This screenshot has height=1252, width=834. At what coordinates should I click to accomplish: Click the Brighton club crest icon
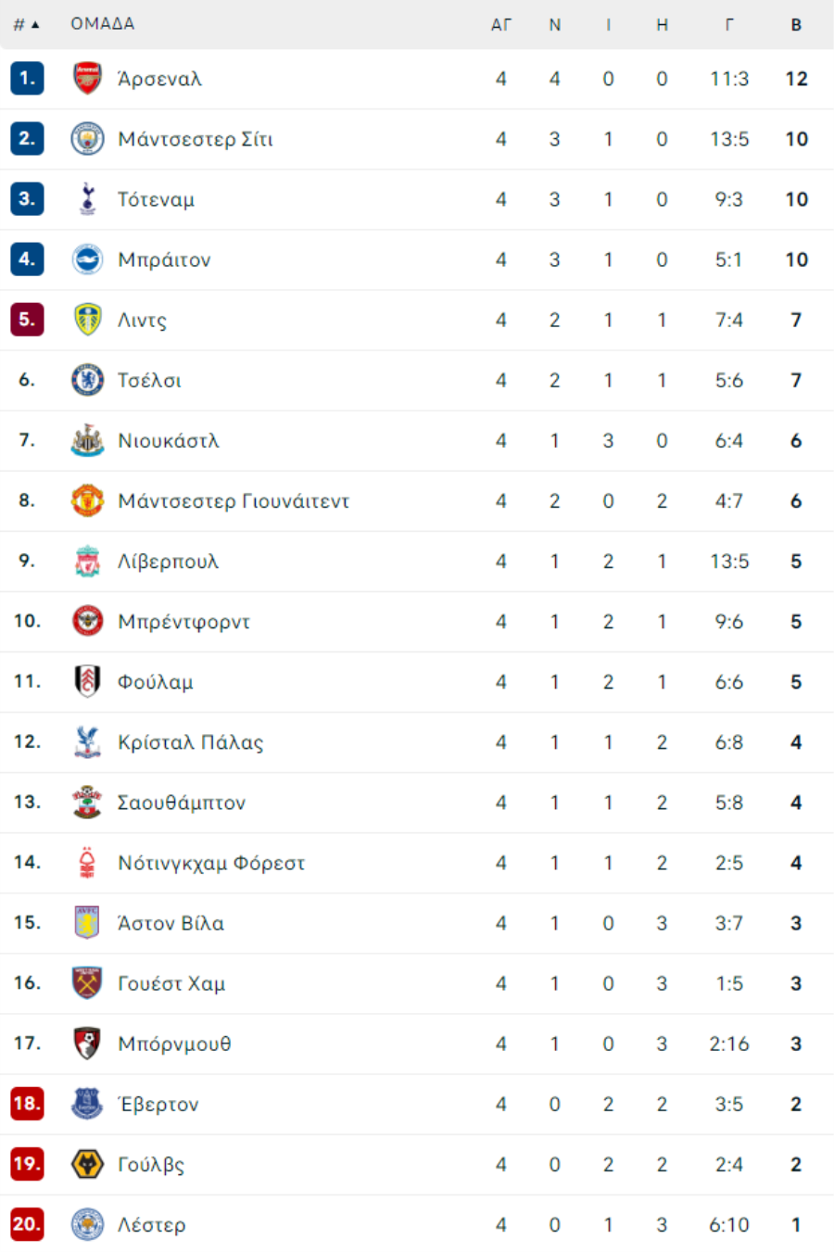pyautogui.click(x=87, y=259)
